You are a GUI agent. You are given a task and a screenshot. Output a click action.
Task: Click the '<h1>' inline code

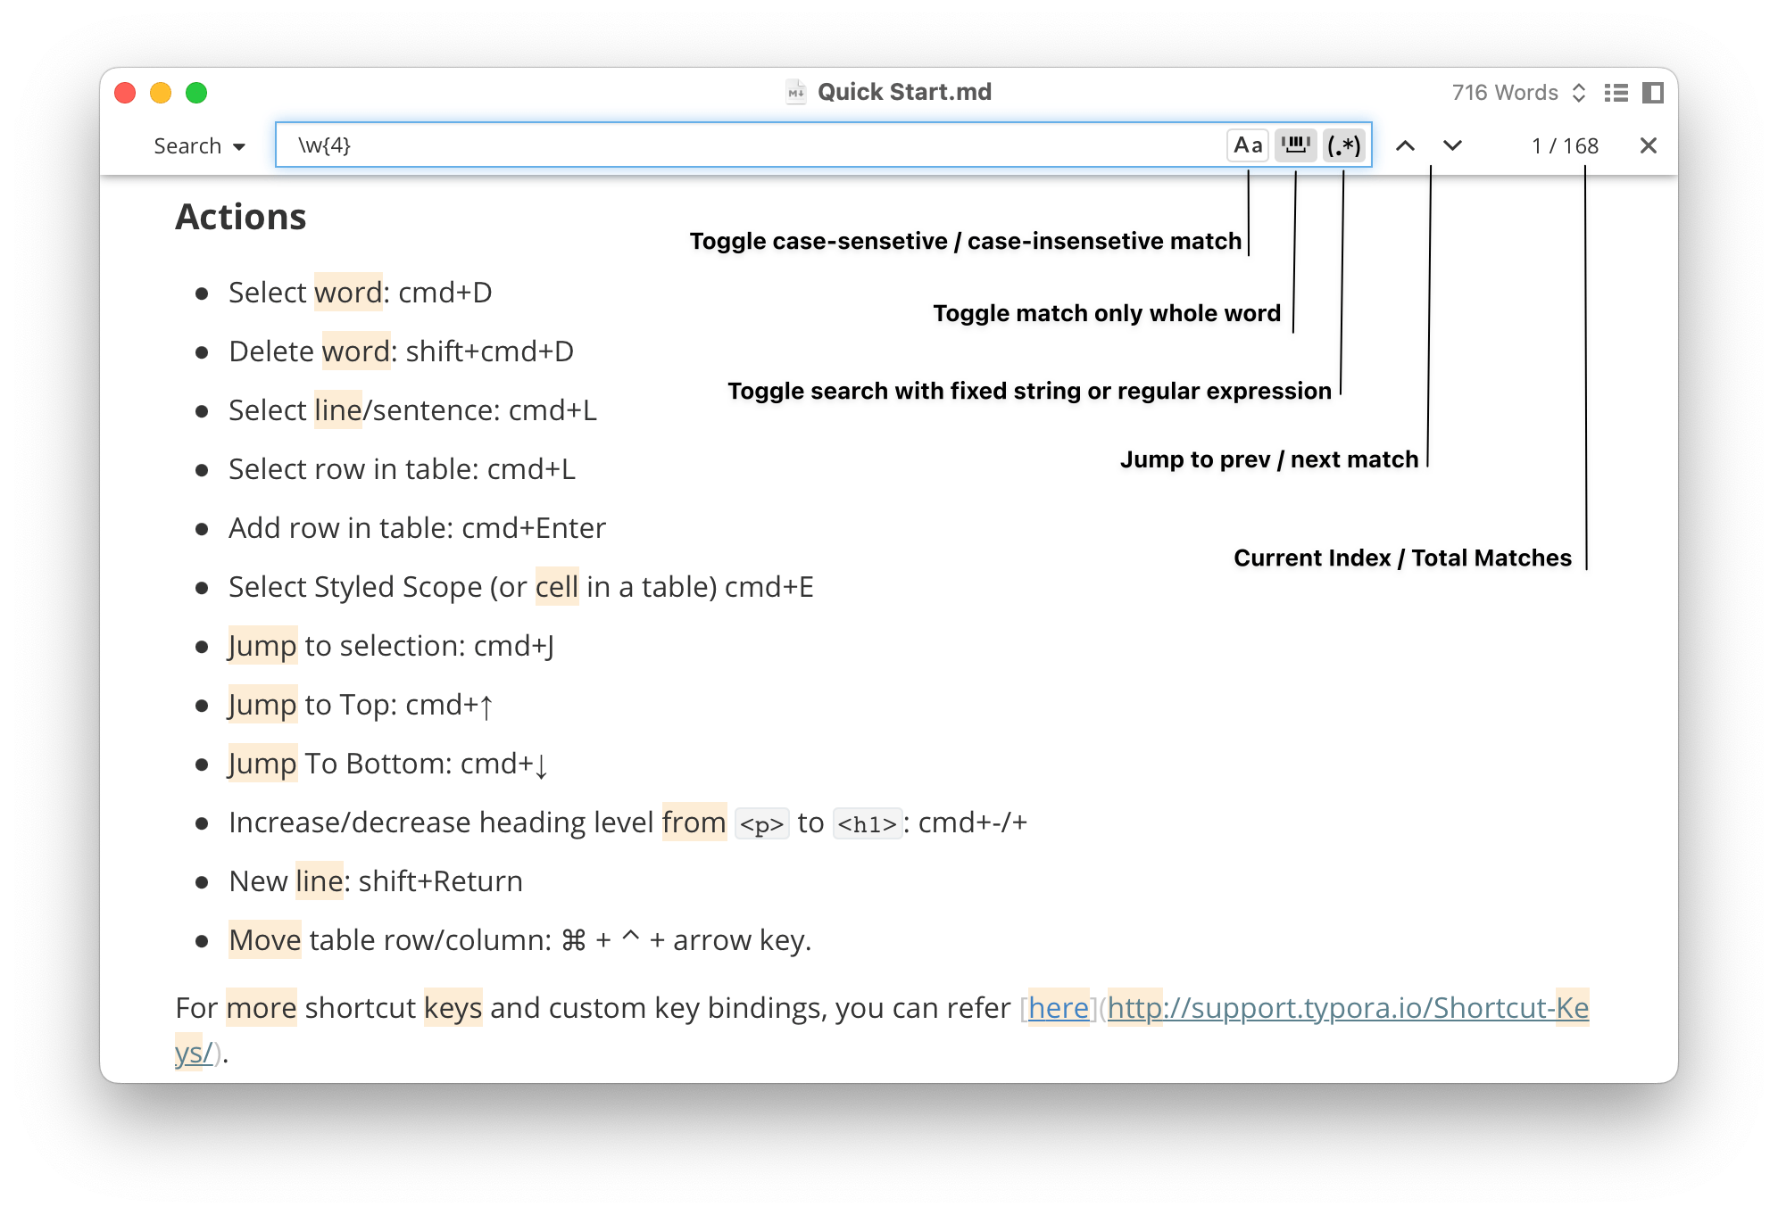[867, 824]
